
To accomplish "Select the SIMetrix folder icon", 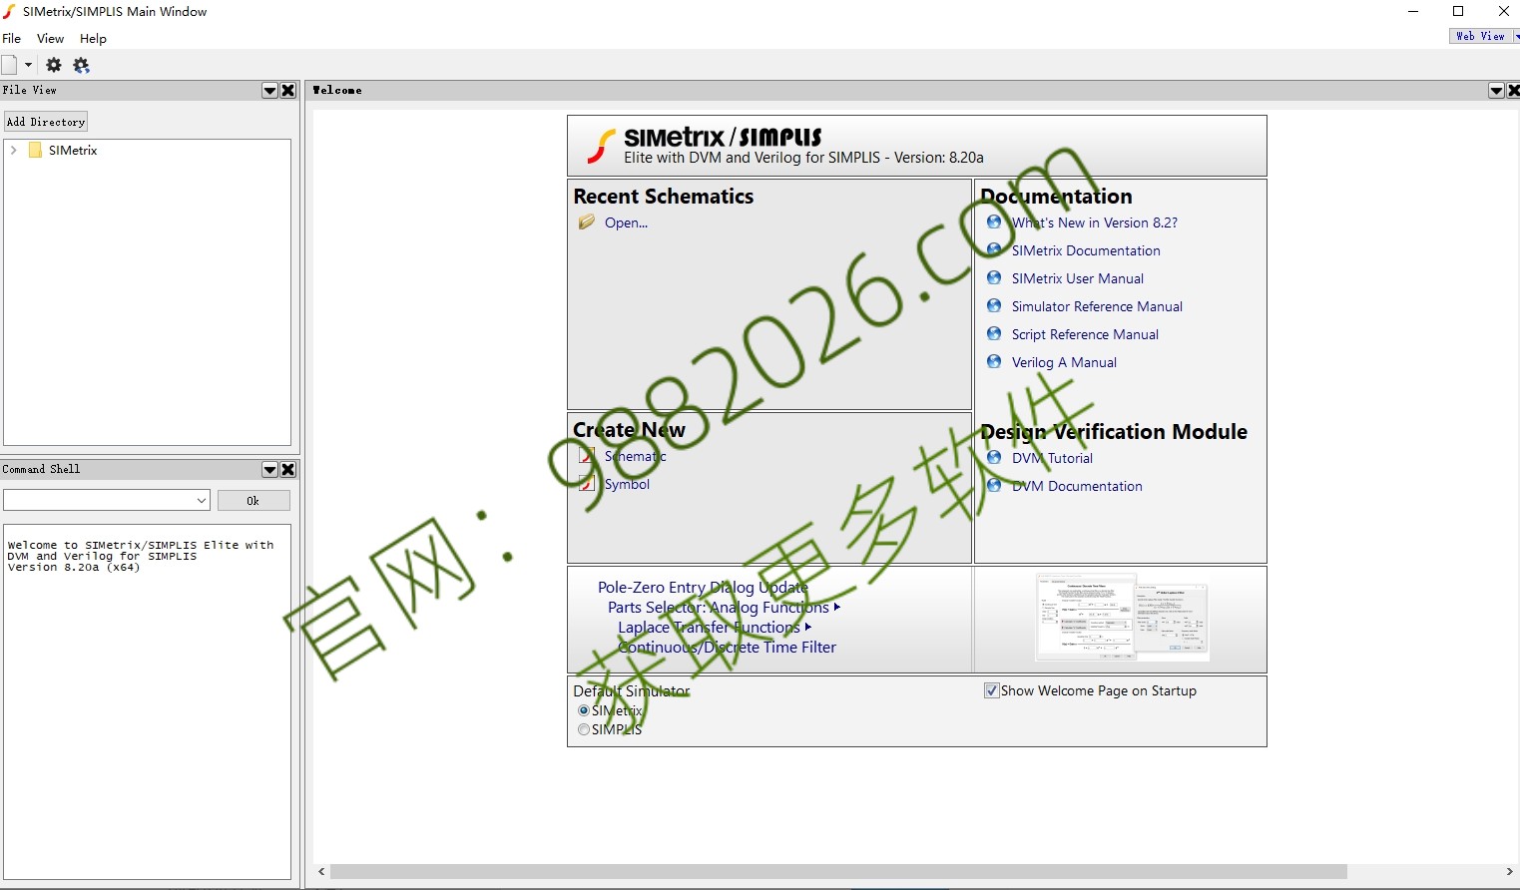I will click(x=36, y=150).
